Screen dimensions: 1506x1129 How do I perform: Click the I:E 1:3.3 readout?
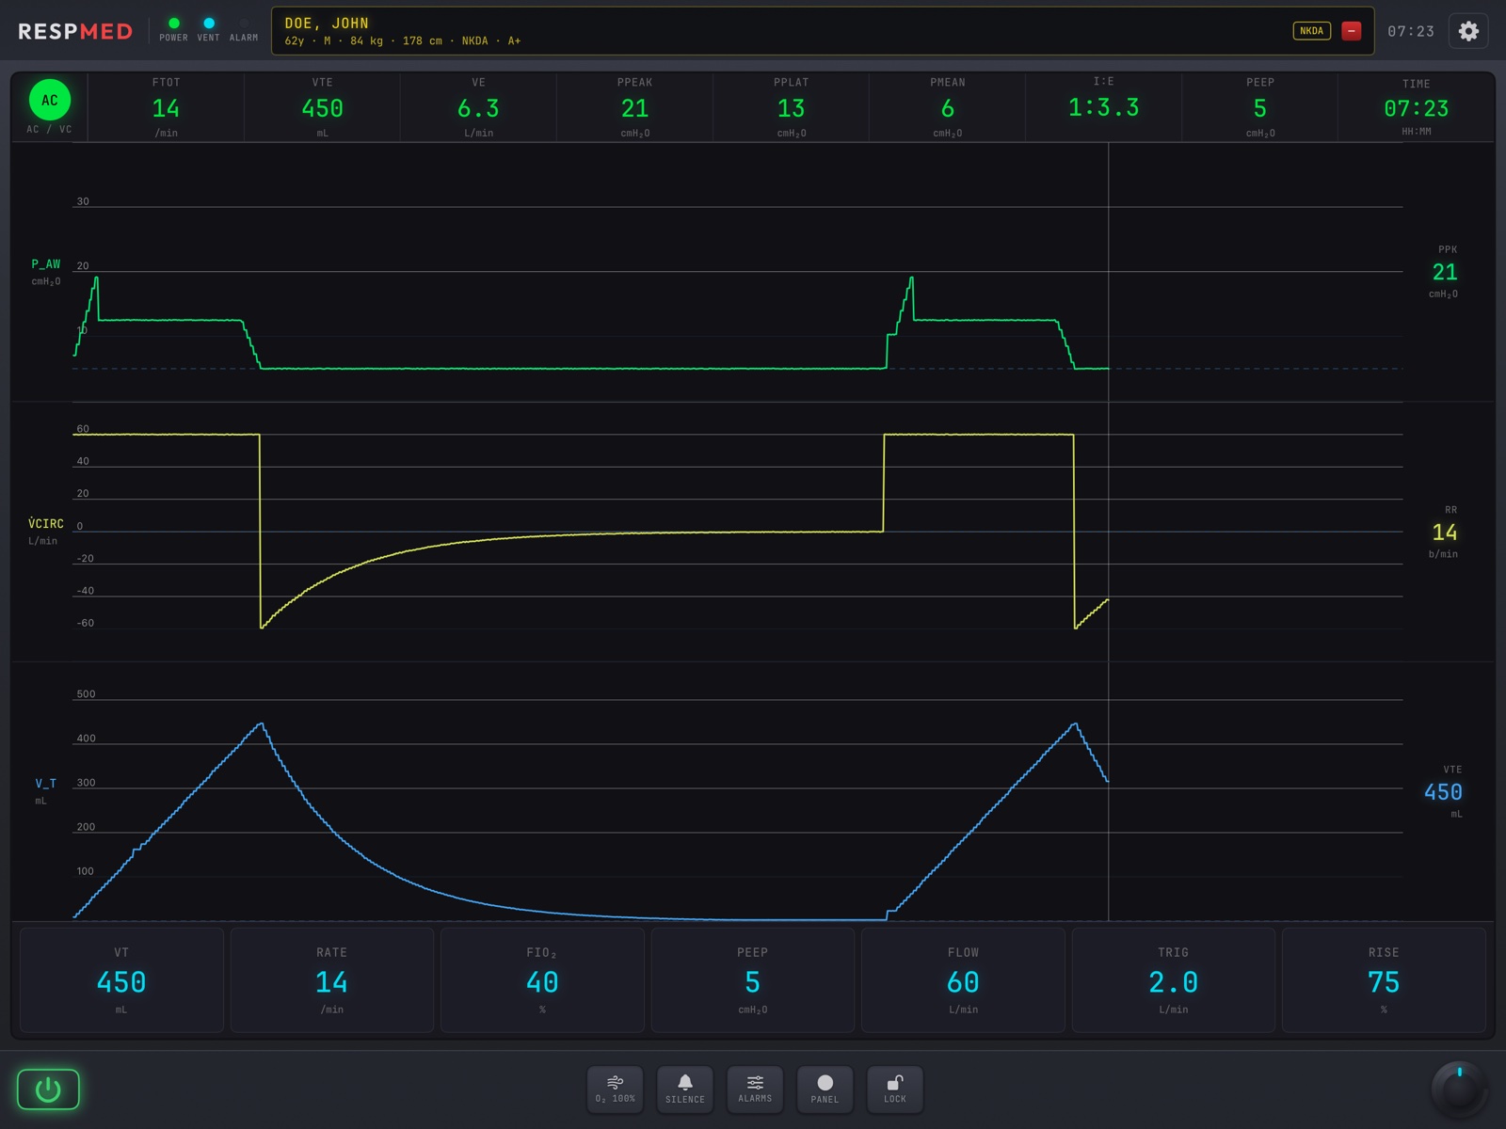(x=1103, y=107)
